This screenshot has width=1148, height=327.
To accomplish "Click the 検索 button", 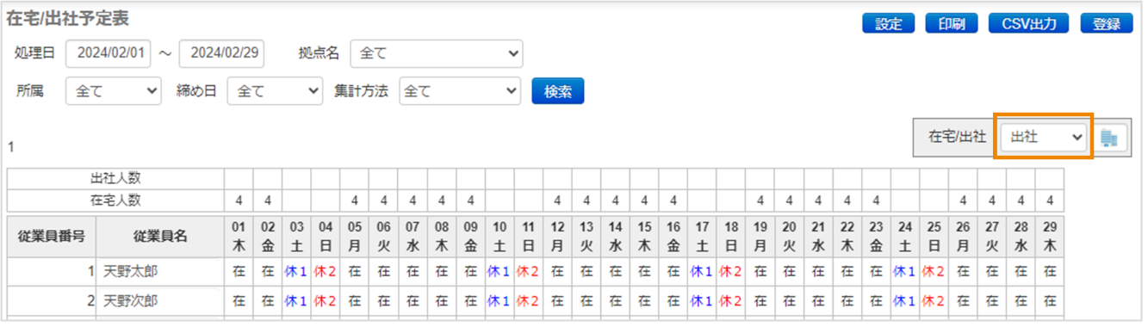I will click(558, 91).
